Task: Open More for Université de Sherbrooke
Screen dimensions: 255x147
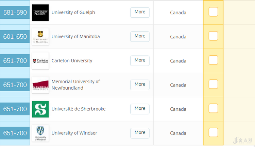Action: (x=140, y=109)
